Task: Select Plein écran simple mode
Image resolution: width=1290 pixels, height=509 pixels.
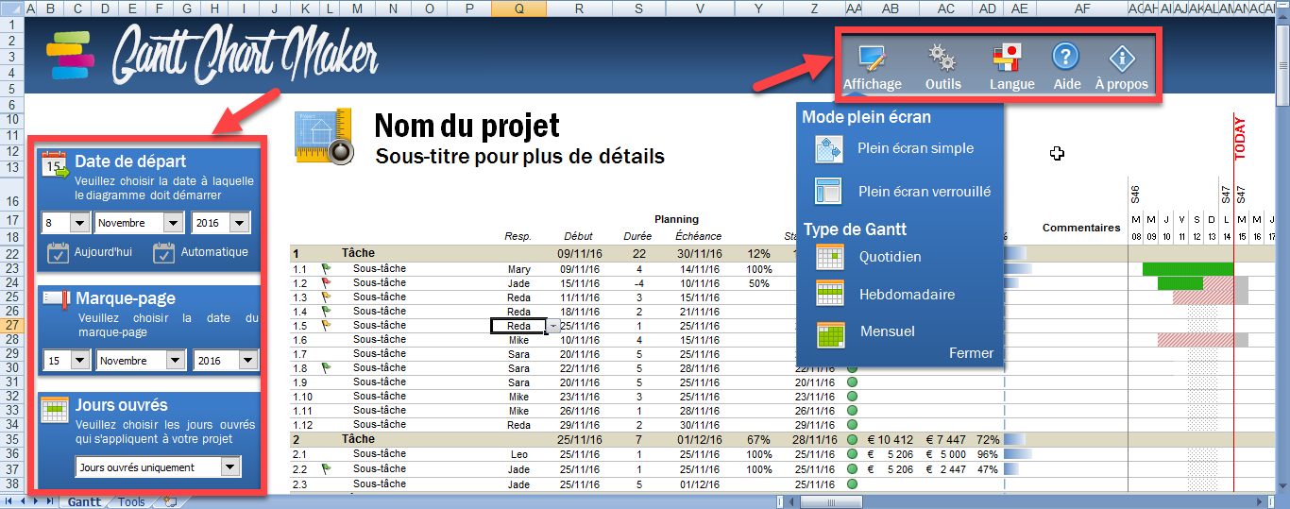Action: click(x=915, y=148)
